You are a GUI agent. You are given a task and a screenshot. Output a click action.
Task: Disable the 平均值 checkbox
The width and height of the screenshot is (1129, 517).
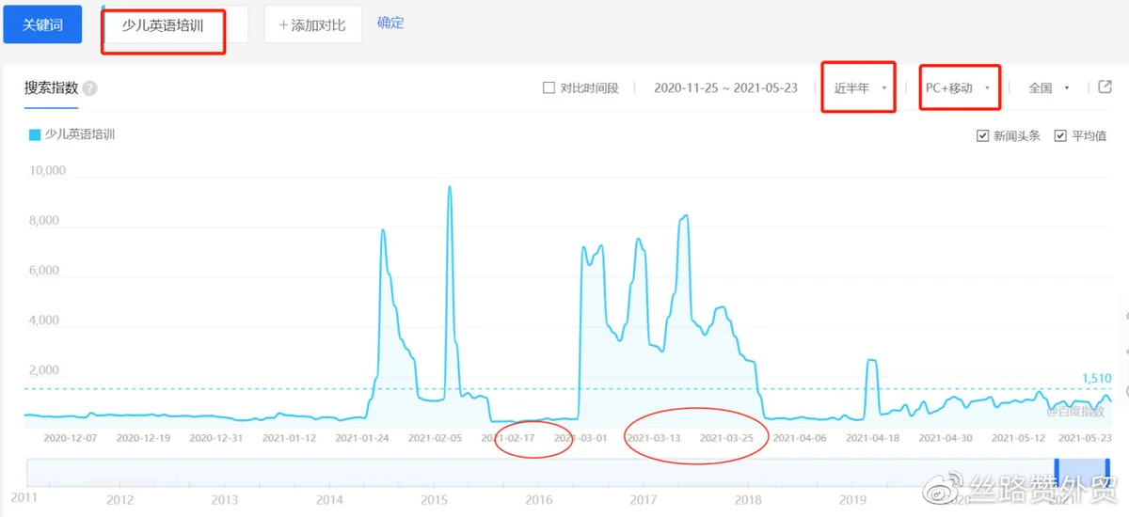point(1060,136)
